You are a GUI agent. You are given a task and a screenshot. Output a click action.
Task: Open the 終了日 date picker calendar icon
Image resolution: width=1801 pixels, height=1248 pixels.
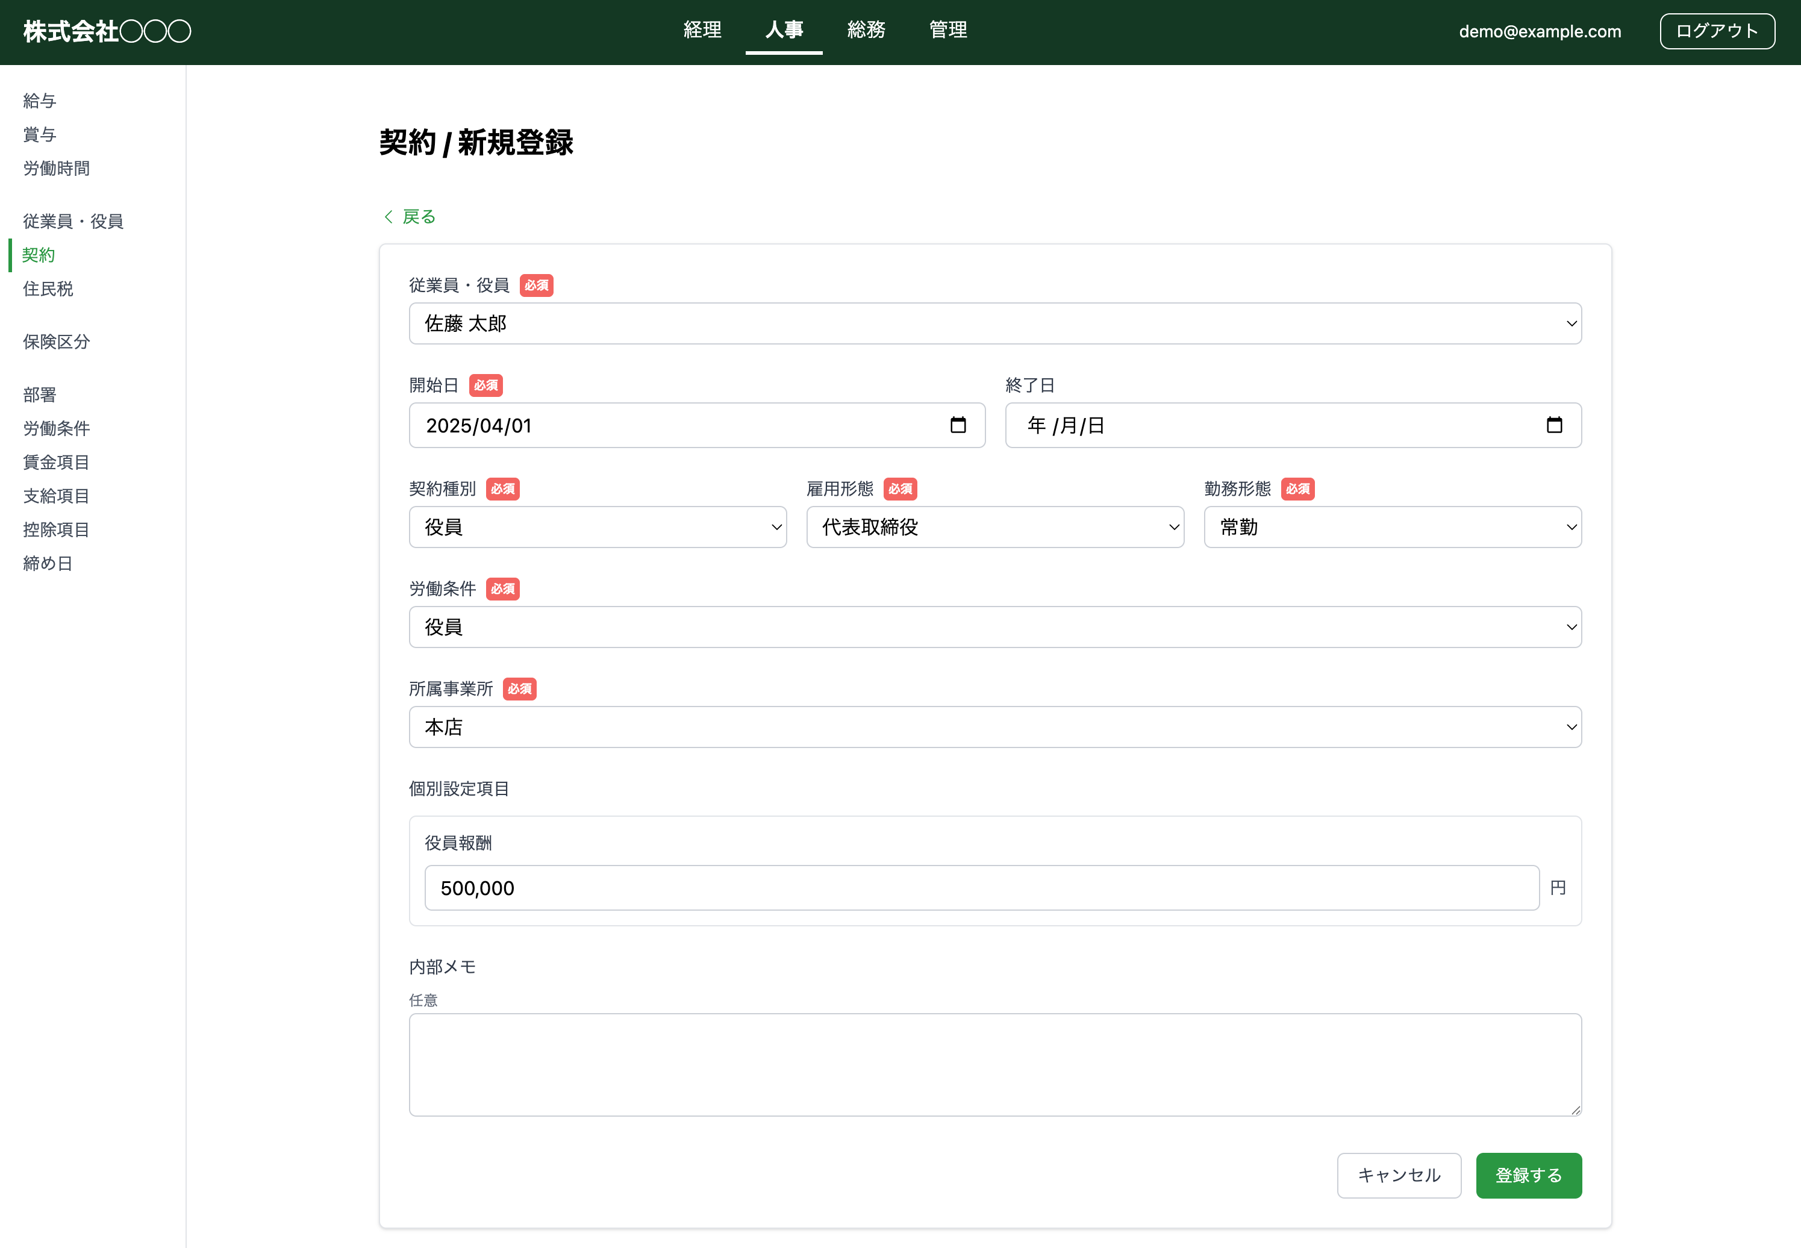[x=1555, y=425]
